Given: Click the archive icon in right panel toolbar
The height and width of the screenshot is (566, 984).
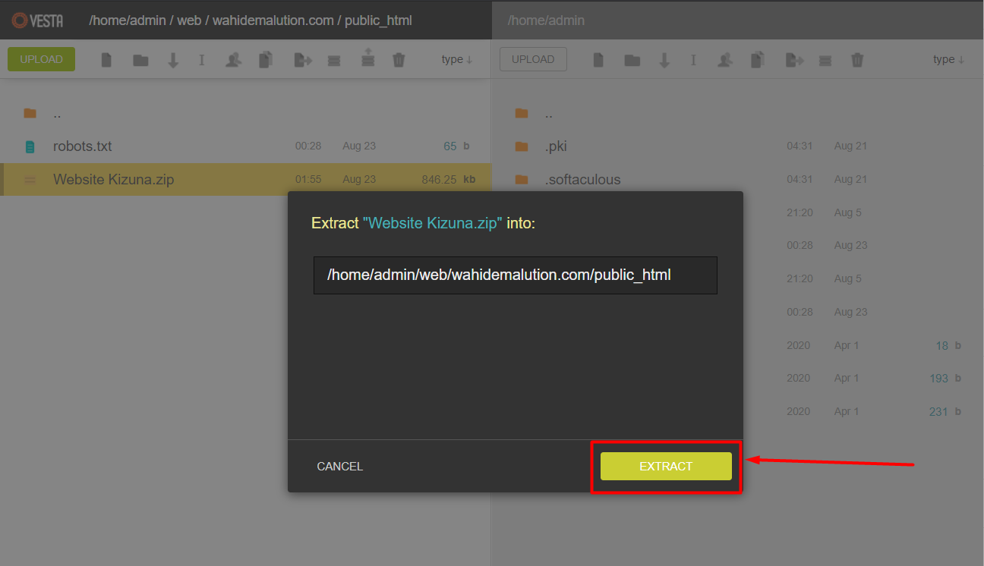Looking at the screenshot, I should 825,61.
